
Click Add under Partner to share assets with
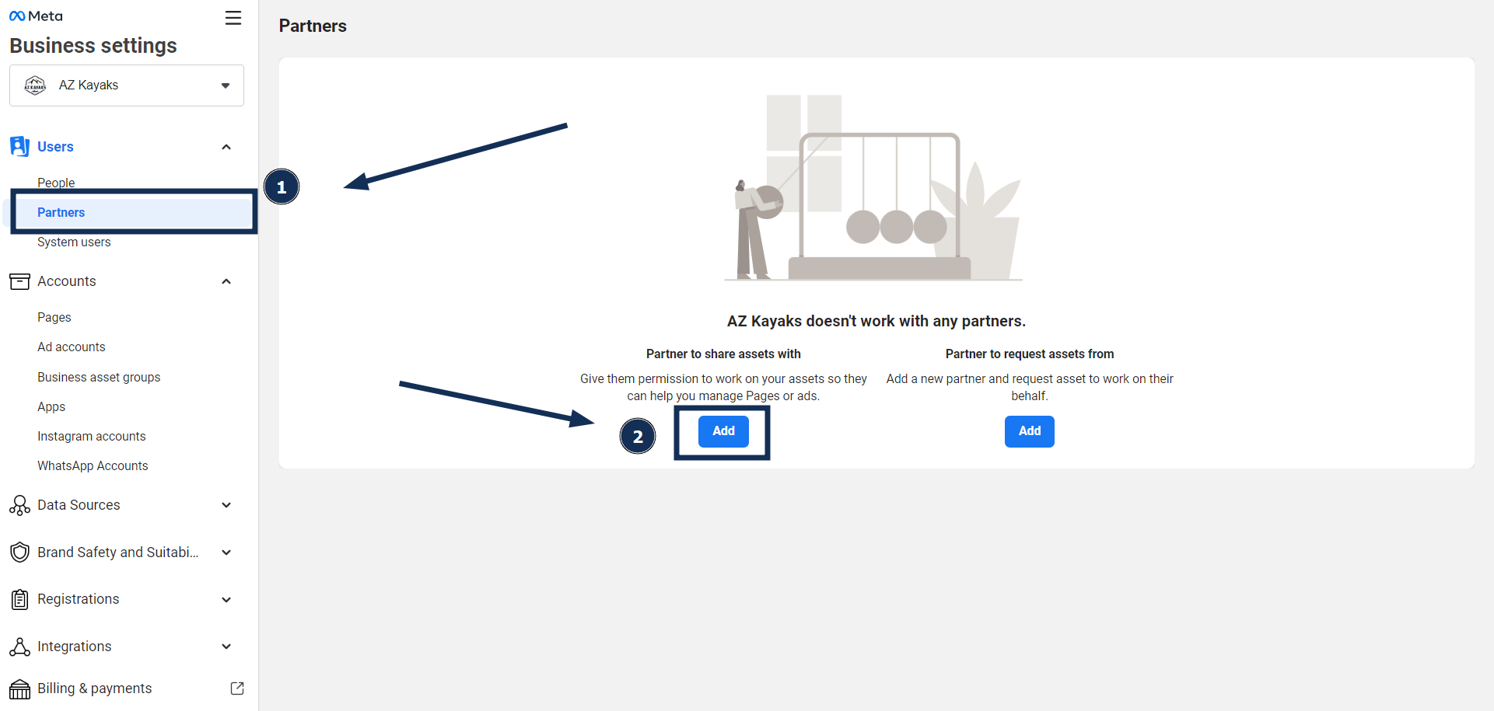tap(723, 431)
